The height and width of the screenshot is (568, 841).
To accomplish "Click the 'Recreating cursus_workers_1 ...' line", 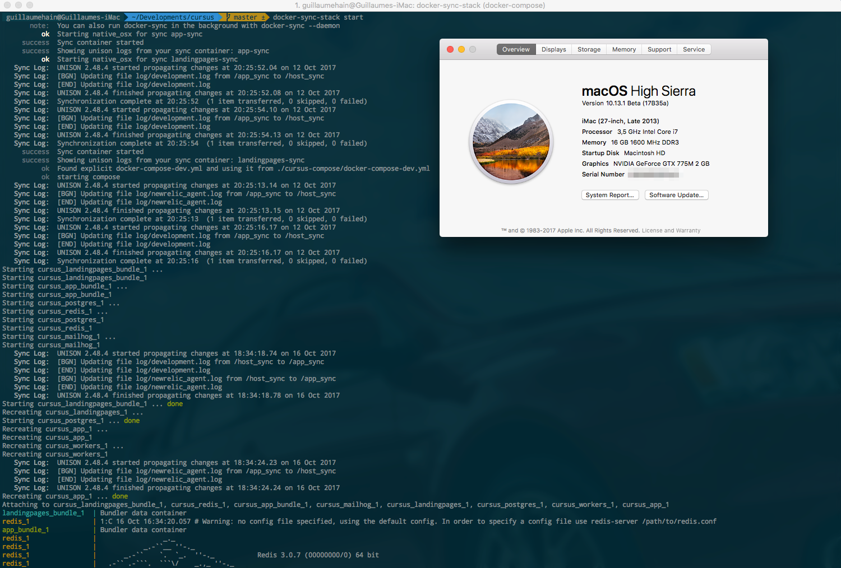I will 63,446.
